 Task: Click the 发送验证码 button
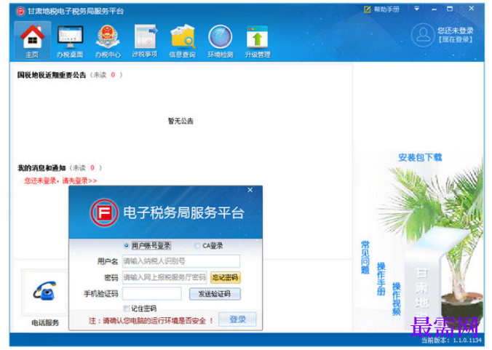pyautogui.click(x=215, y=294)
